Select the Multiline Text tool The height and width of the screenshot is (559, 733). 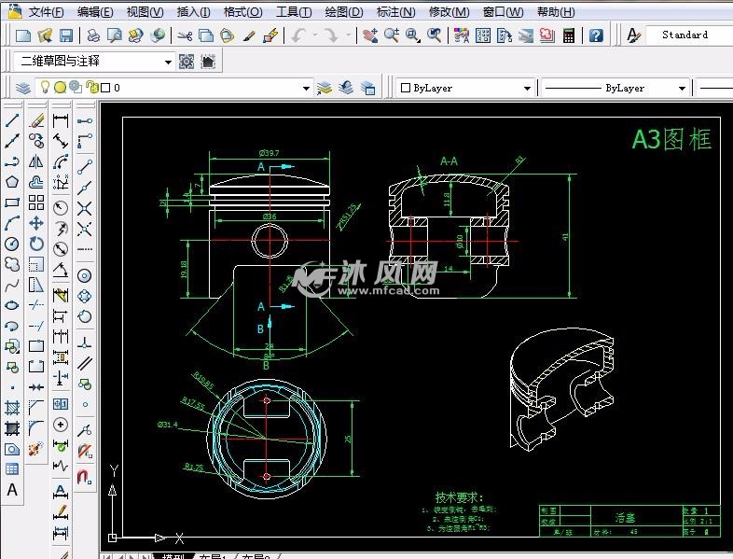coord(12,489)
